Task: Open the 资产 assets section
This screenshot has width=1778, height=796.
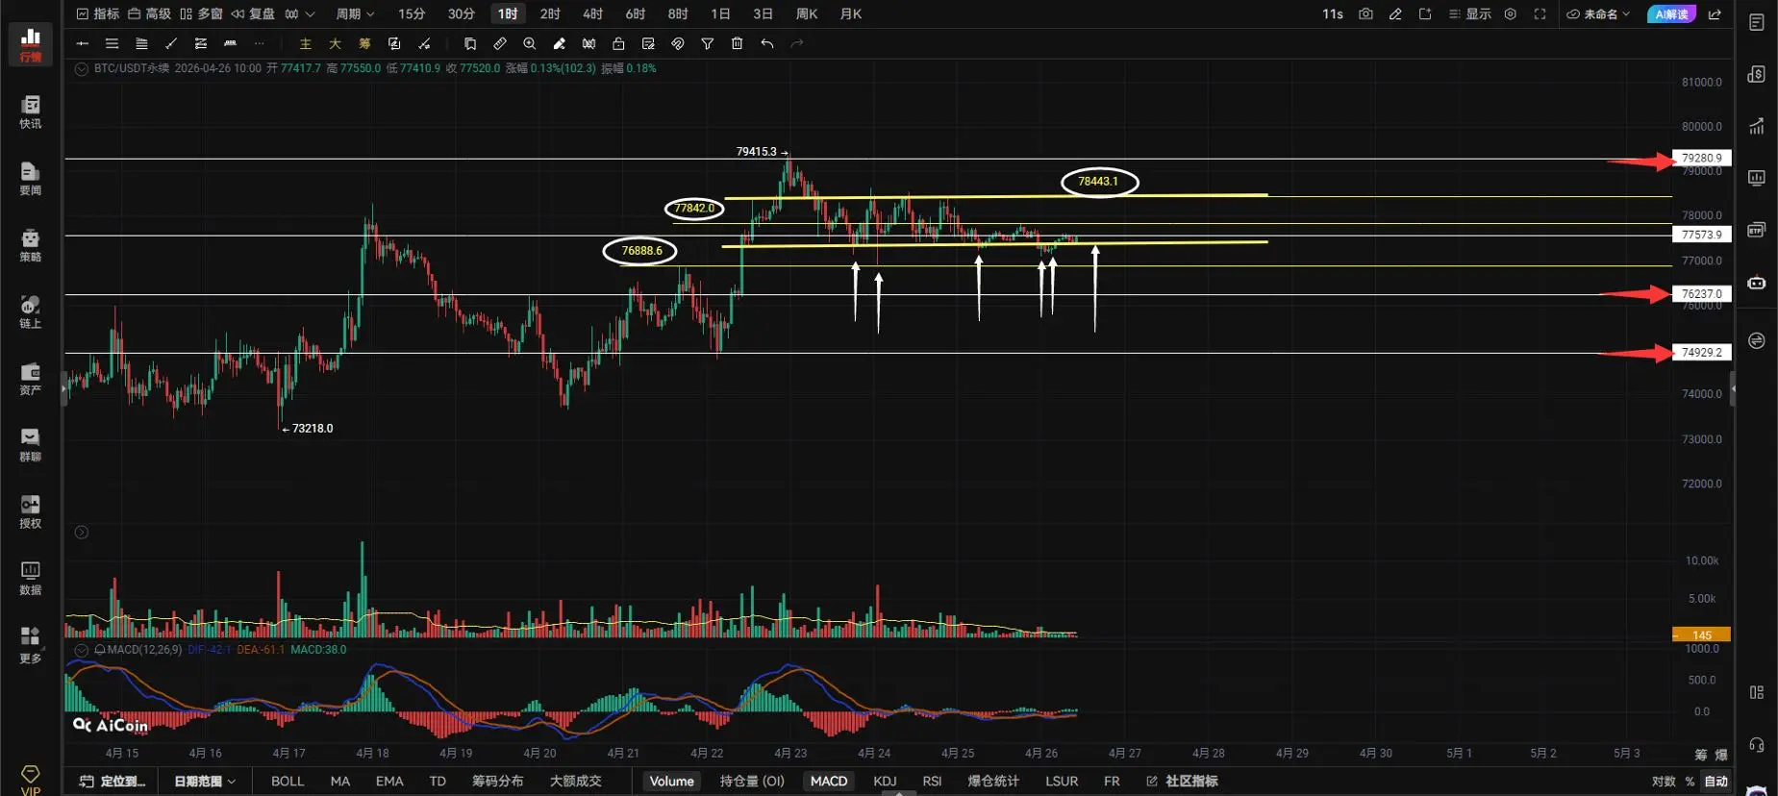Action: (31, 379)
